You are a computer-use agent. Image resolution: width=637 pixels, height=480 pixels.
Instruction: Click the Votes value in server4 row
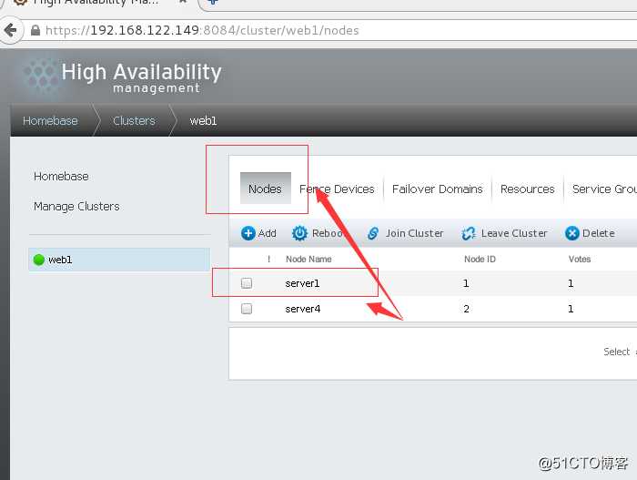click(x=571, y=309)
